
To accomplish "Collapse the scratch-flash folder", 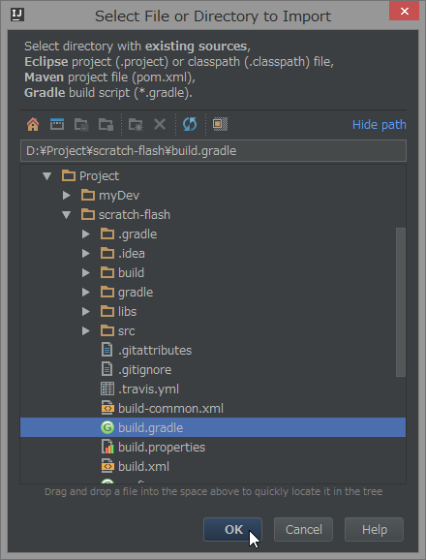I will coord(67,215).
